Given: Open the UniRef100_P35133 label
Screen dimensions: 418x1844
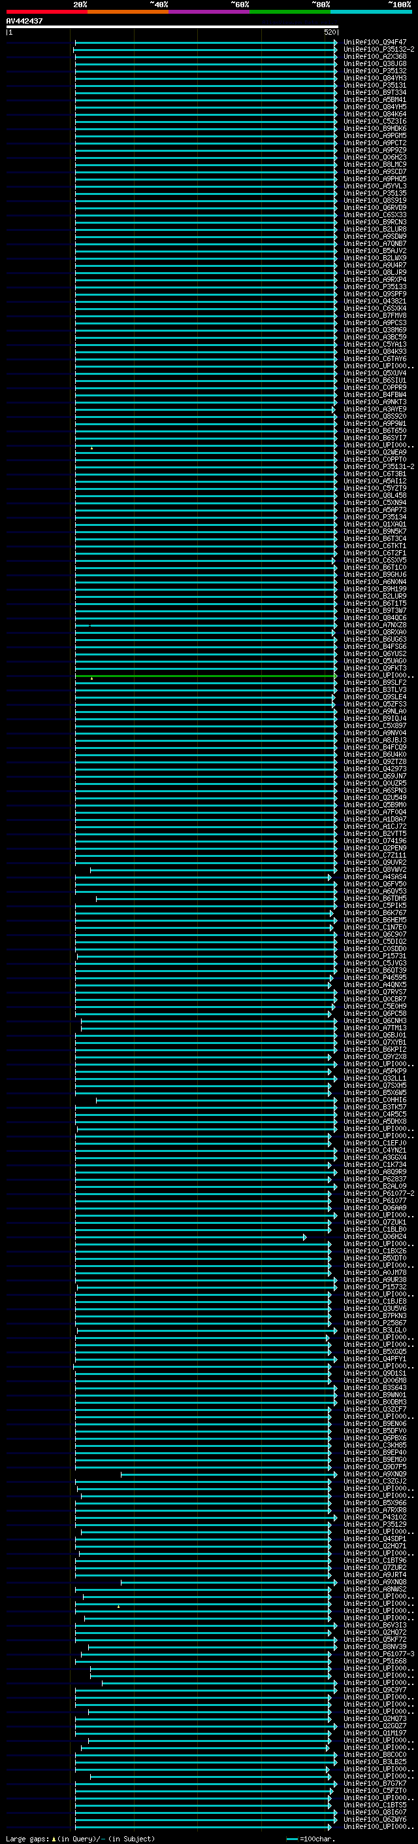Looking at the screenshot, I should pos(375,287).
